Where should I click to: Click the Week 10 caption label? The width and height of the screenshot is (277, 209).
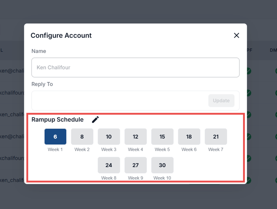[162, 178]
